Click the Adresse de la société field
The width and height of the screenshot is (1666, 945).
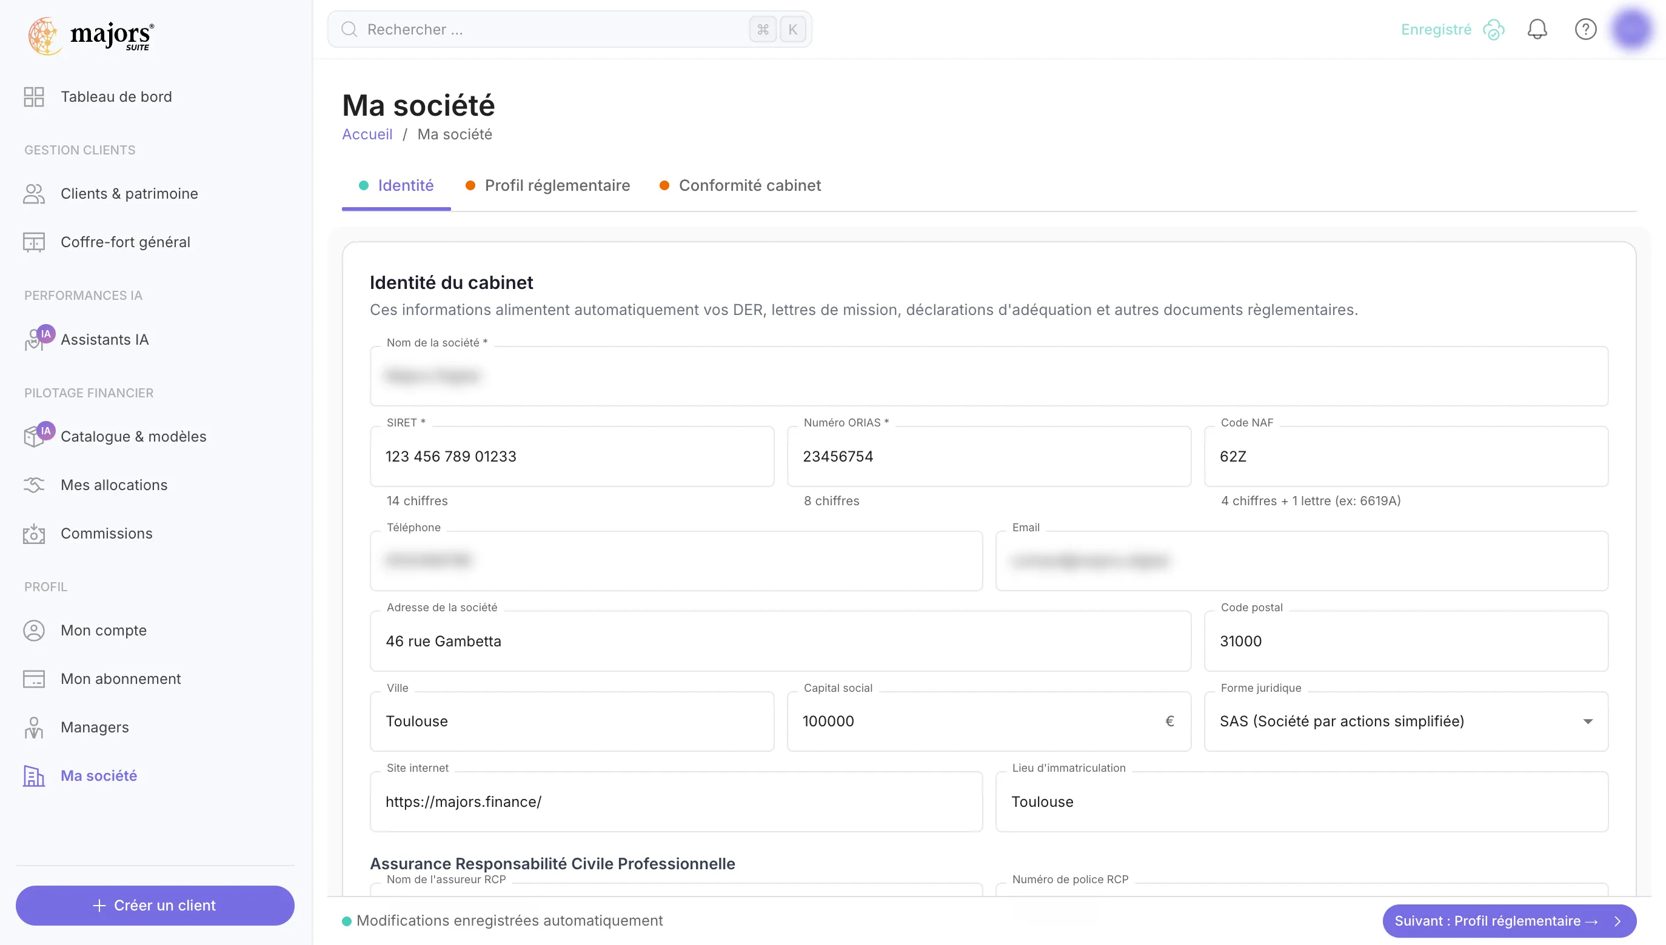coord(780,642)
